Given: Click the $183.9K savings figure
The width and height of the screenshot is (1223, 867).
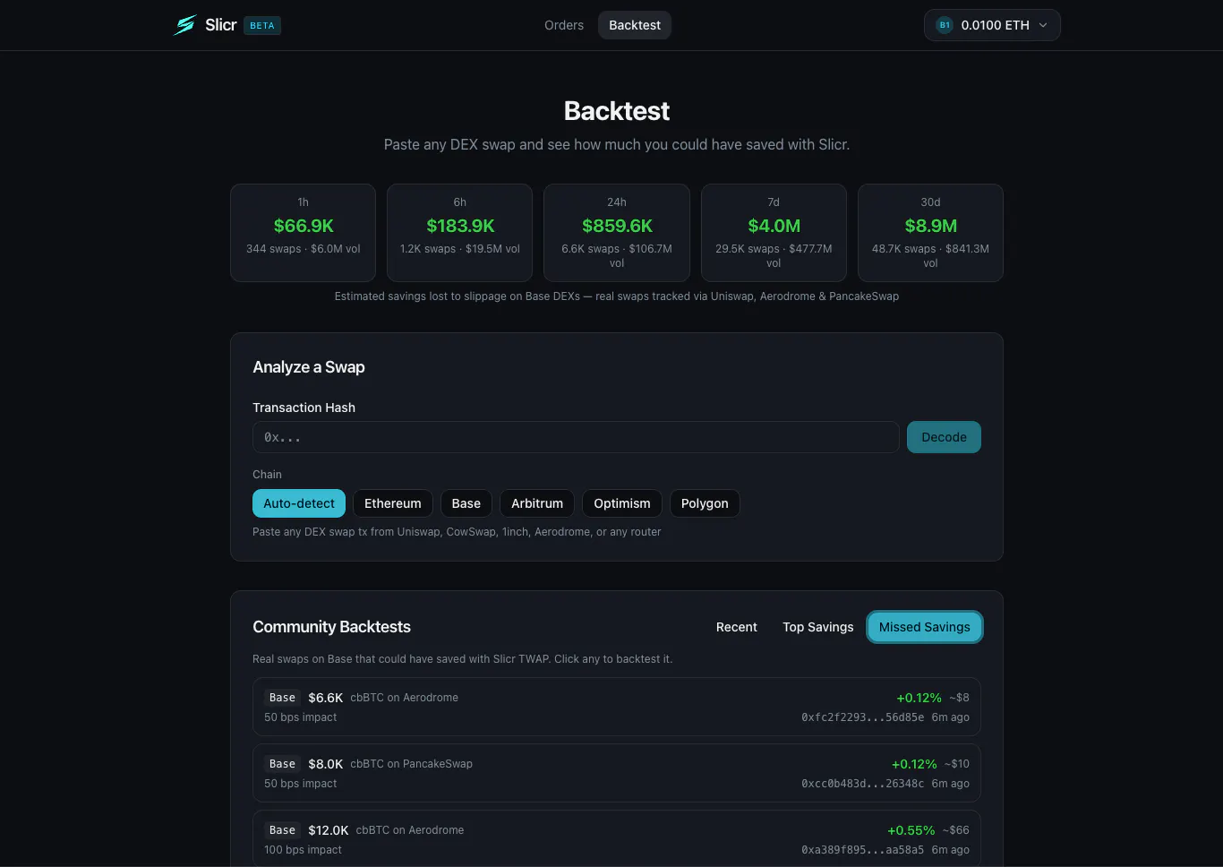Looking at the screenshot, I should tap(460, 226).
